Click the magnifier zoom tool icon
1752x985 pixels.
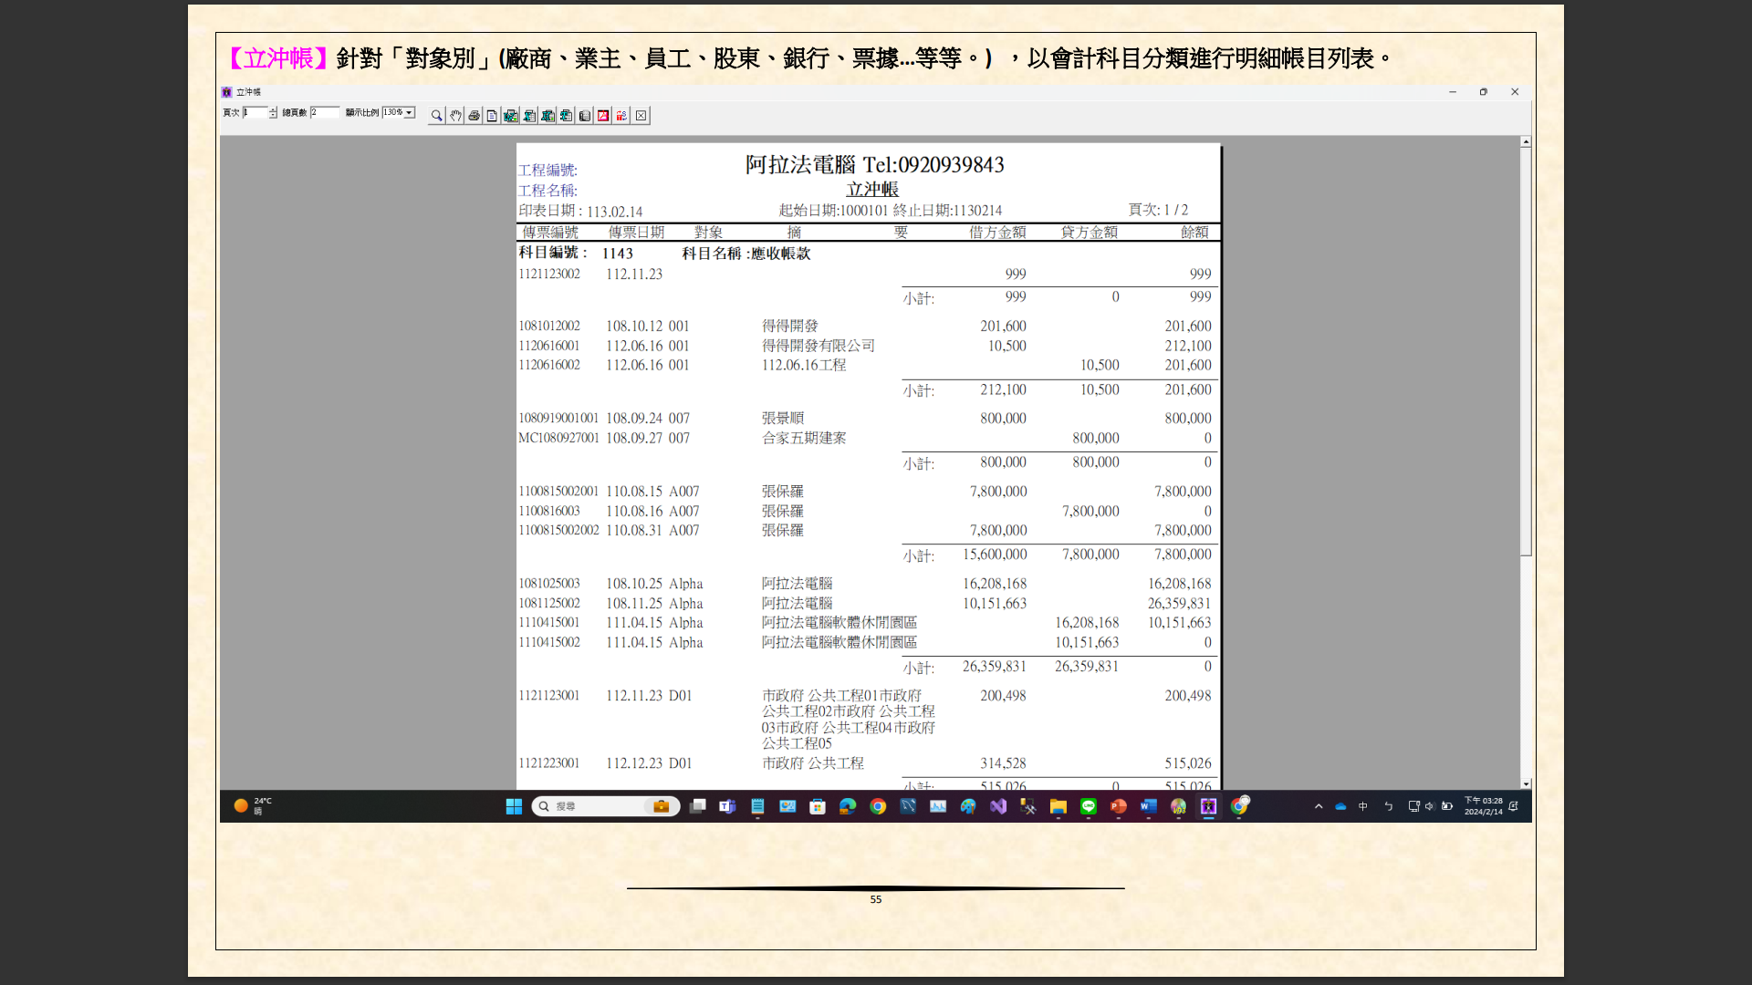click(437, 116)
